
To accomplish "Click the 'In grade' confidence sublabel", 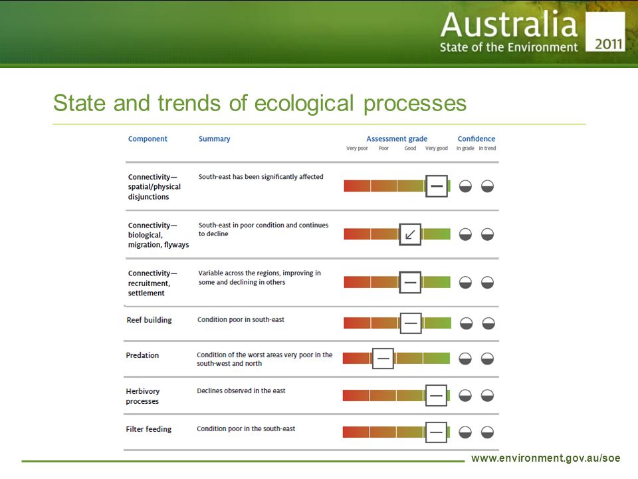I will coord(465,148).
